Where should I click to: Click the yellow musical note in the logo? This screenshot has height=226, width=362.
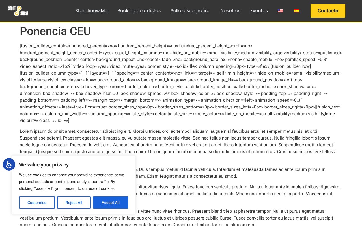(x=19, y=10)
